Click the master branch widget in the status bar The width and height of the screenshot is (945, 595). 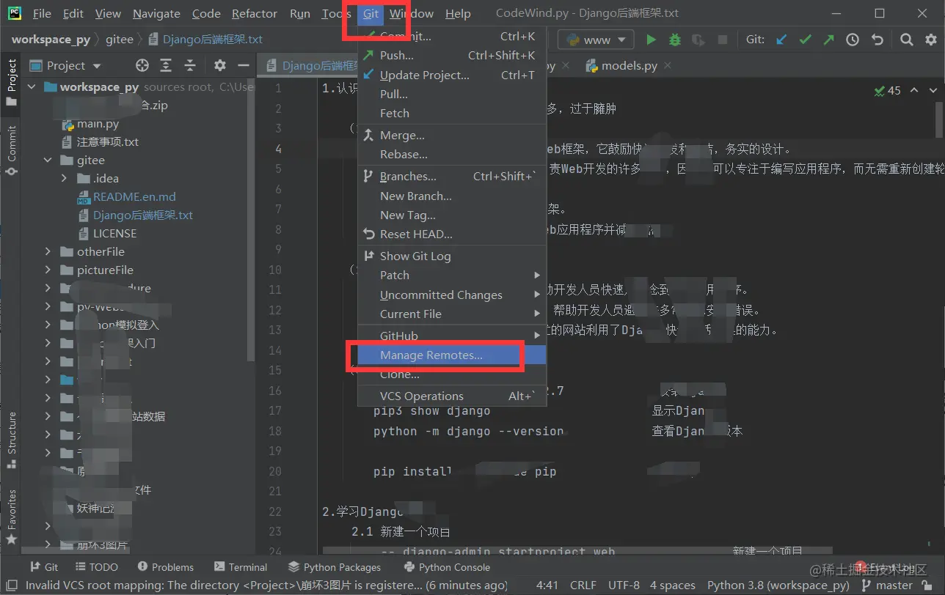tap(887, 585)
